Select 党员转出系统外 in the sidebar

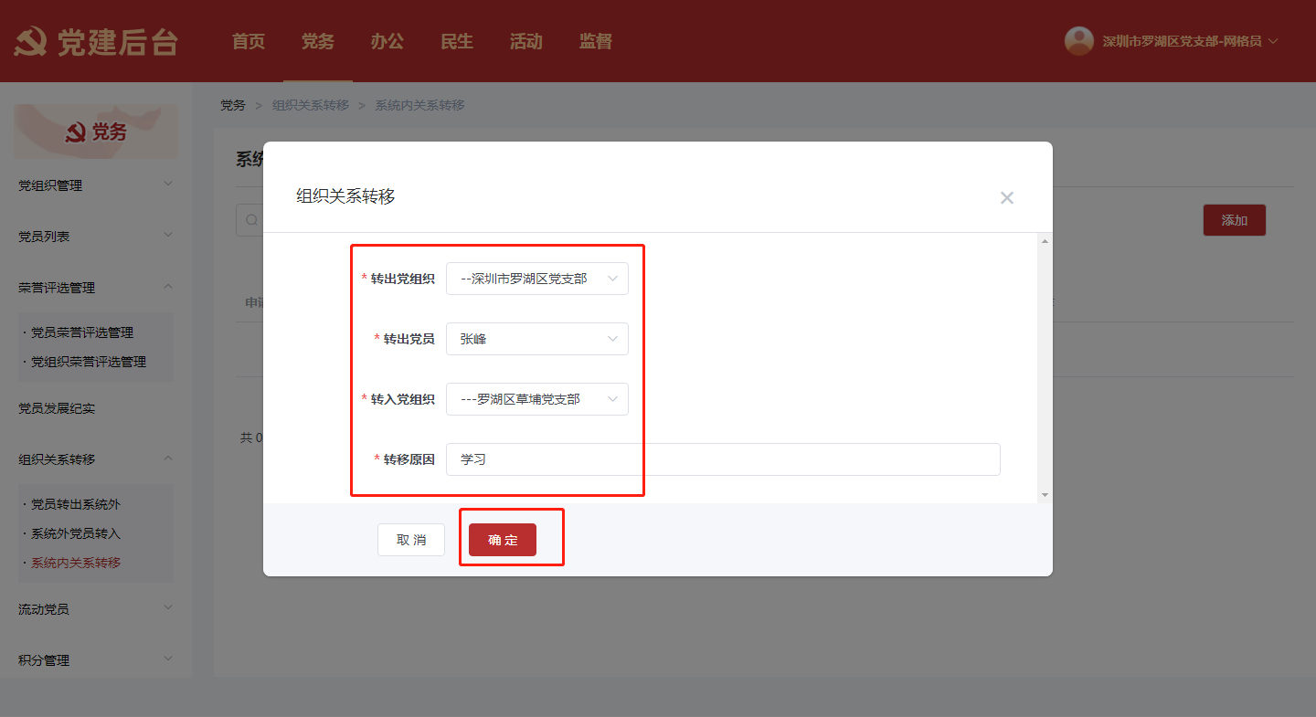click(76, 504)
